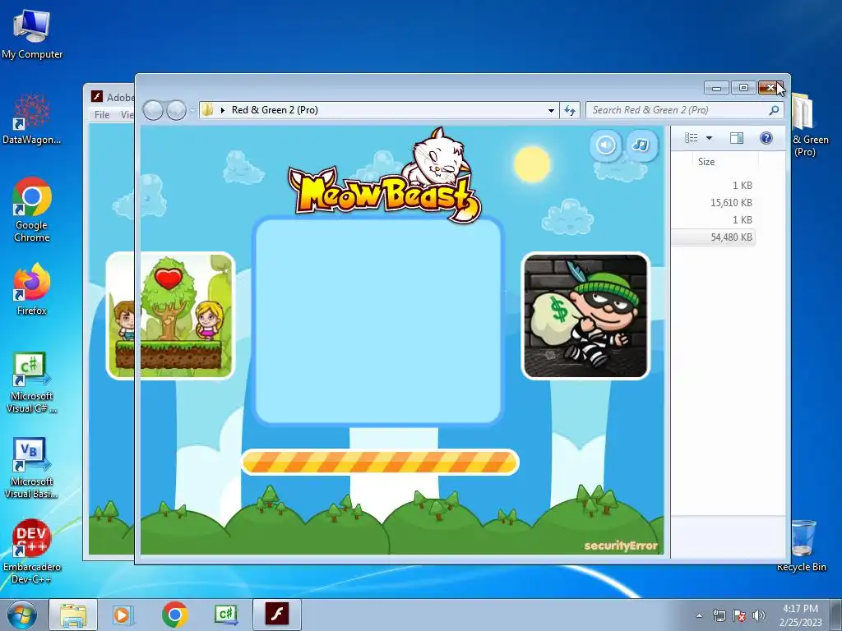Expand the address bar breadcrumb arrow

[x=222, y=110]
